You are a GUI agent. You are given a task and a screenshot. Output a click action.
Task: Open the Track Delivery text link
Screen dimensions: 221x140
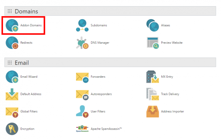point(170,94)
